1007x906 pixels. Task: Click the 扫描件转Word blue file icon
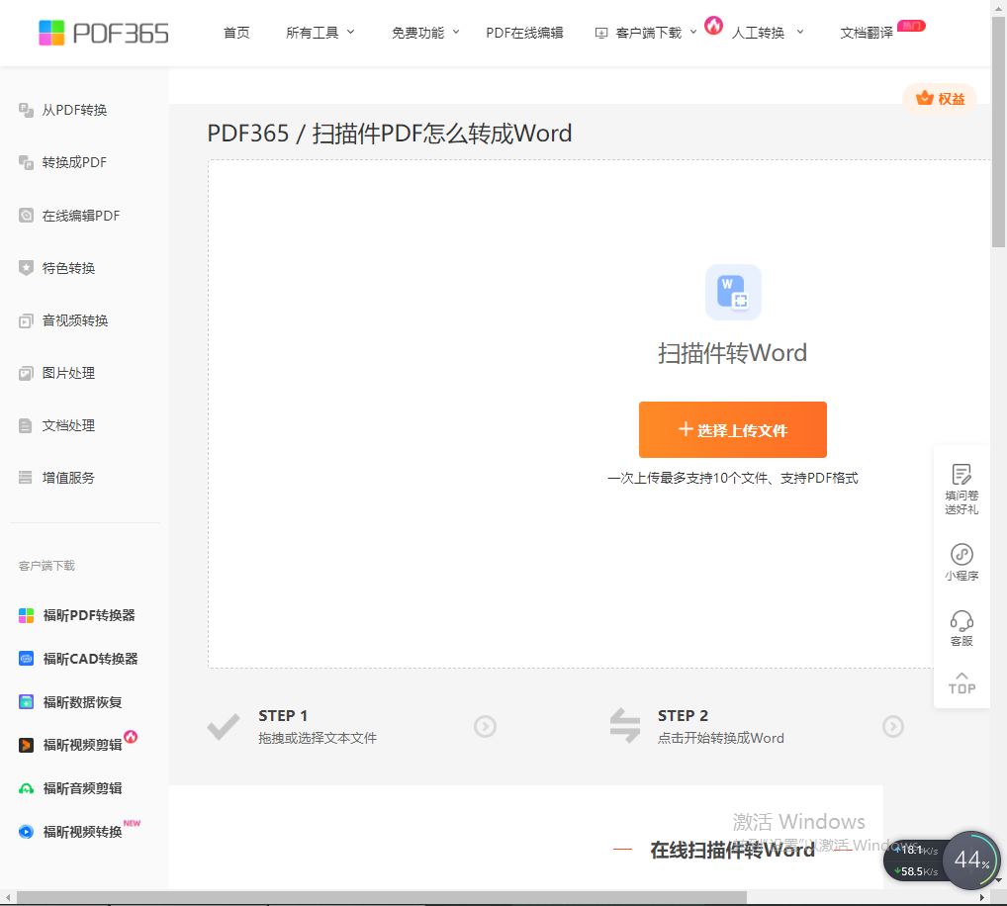coord(733,292)
